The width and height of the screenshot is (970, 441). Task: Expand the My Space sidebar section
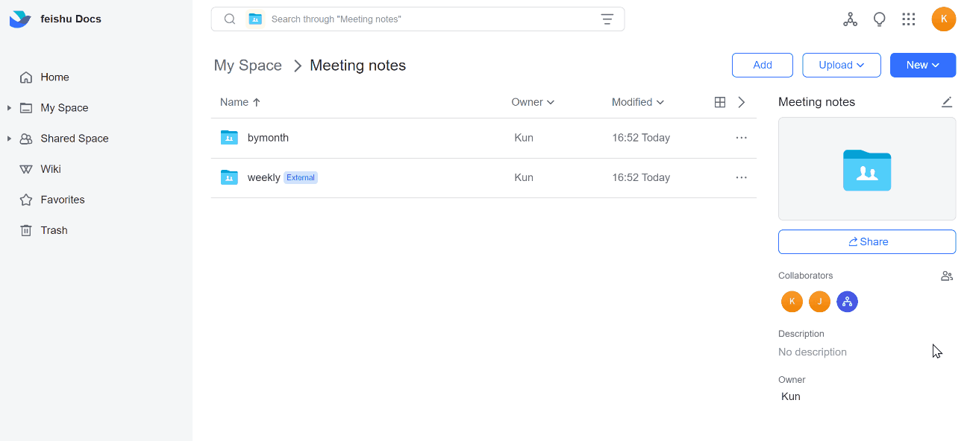[9, 107]
